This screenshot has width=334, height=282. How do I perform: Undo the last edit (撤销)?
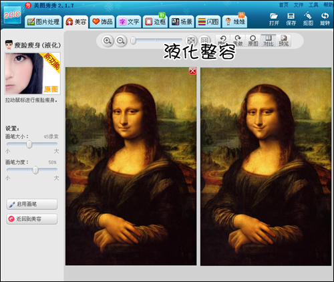tap(222, 41)
